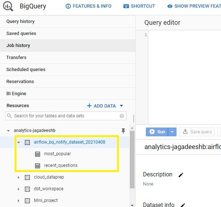Expand the Mini_project dataset
This screenshot has height=207, width=221.
[x=19, y=200]
